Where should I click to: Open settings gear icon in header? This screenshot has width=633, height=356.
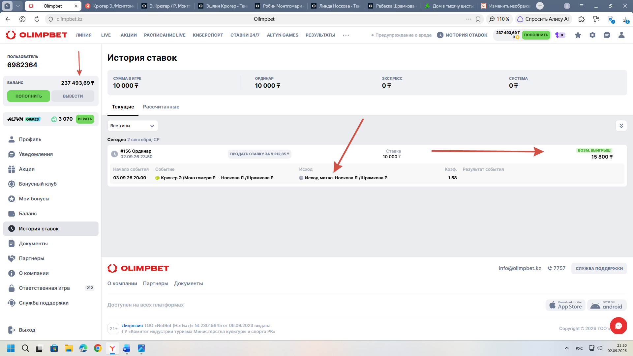tap(592, 35)
